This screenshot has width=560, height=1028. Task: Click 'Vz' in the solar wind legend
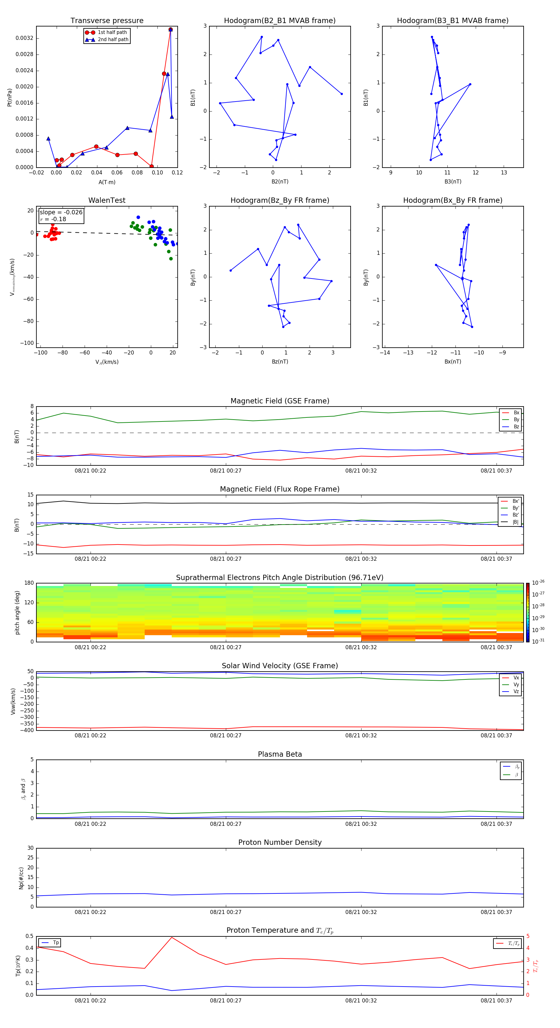516,692
